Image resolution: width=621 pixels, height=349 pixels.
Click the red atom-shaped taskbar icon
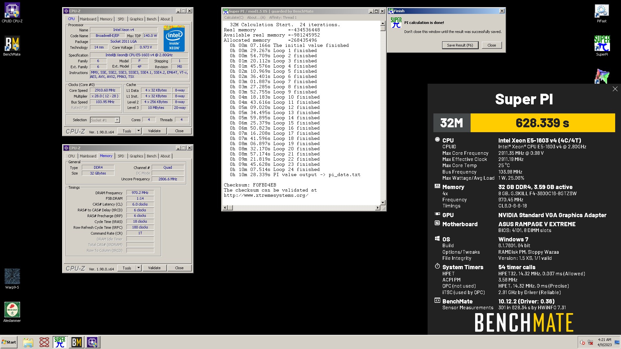(44, 342)
